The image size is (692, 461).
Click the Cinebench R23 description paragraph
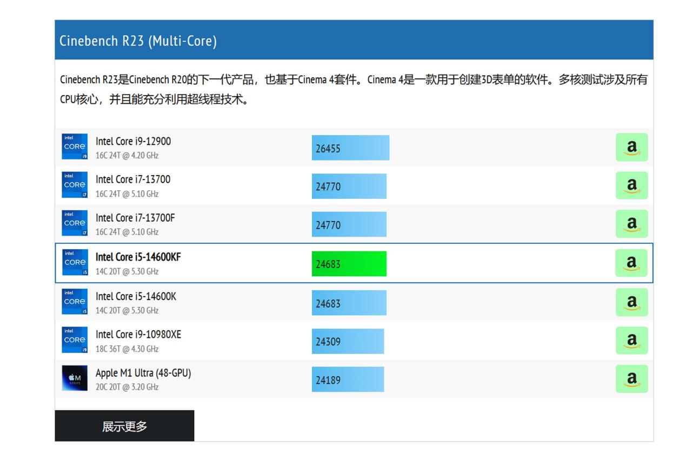click(354, 90)
